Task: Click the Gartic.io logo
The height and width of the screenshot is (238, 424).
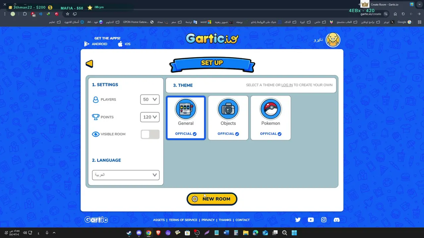Action: click(x=212, y=38)
